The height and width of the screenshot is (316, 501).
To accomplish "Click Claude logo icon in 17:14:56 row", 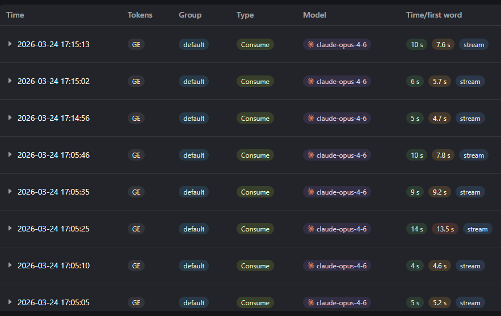I will [311, 118].
